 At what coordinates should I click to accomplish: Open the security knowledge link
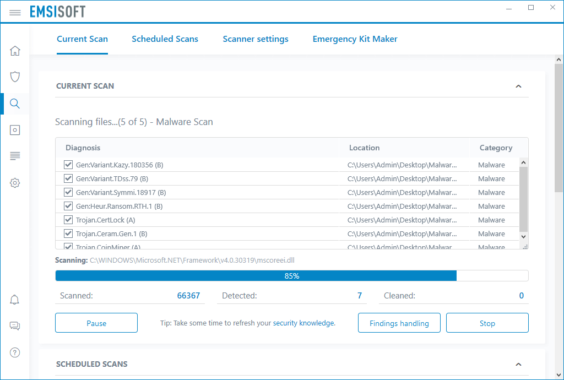[303, 323]
